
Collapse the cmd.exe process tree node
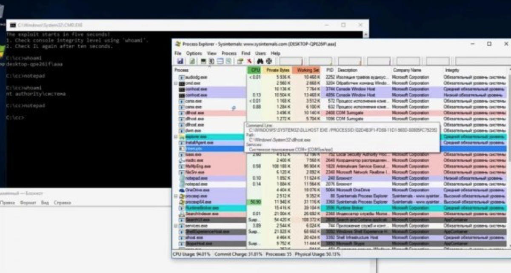coord(176,83)
